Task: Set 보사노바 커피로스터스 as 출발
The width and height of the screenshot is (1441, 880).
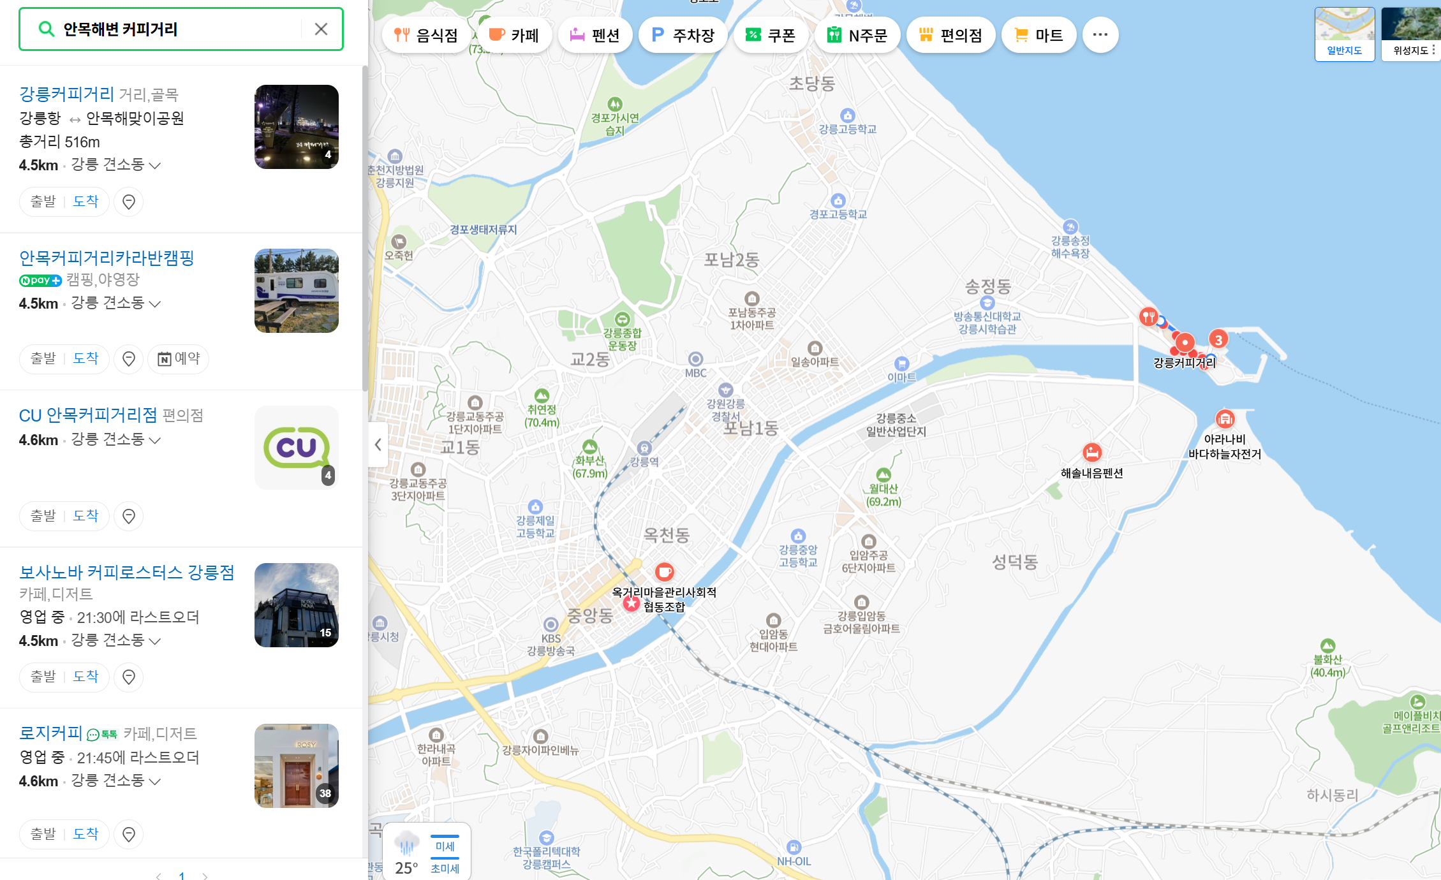Action: click(x=43, y=677)
